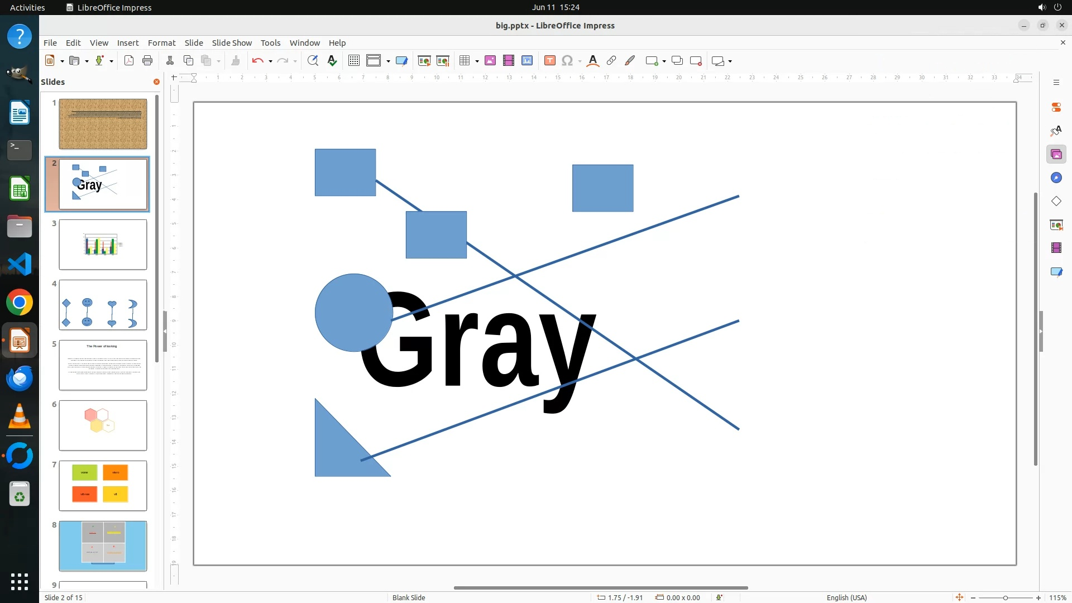Screen dimensions: 1072x603
Task: Expand the Display Views dropdown arrow
Action: coord(388,61)
